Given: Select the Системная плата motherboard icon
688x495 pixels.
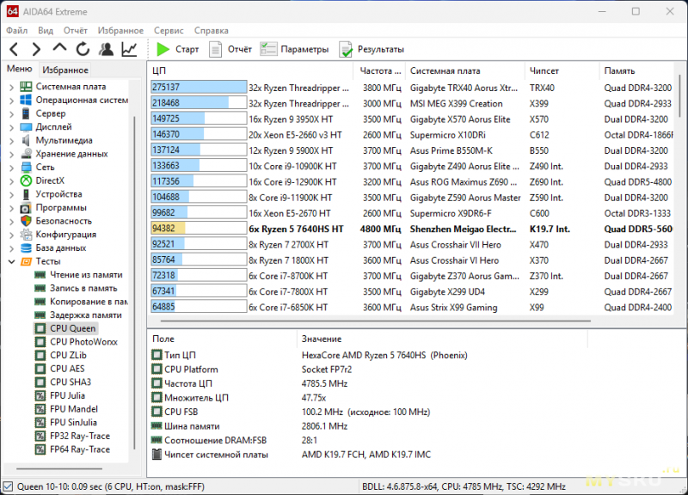Looking at the screenshot, I should pos(27,87).
